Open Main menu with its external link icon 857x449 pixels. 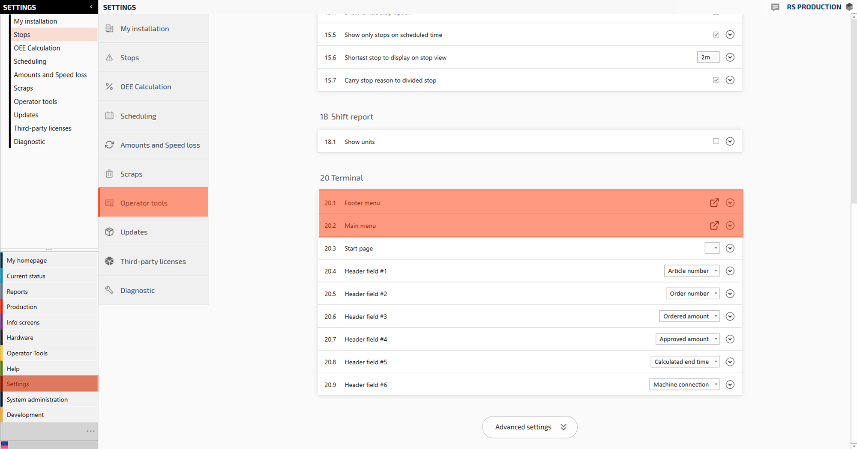(x=714, y=226)
